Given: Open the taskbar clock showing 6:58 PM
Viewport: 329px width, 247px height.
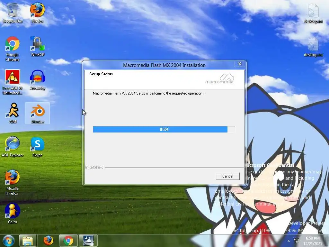Looking at the screenshot, I should [313, 241].
